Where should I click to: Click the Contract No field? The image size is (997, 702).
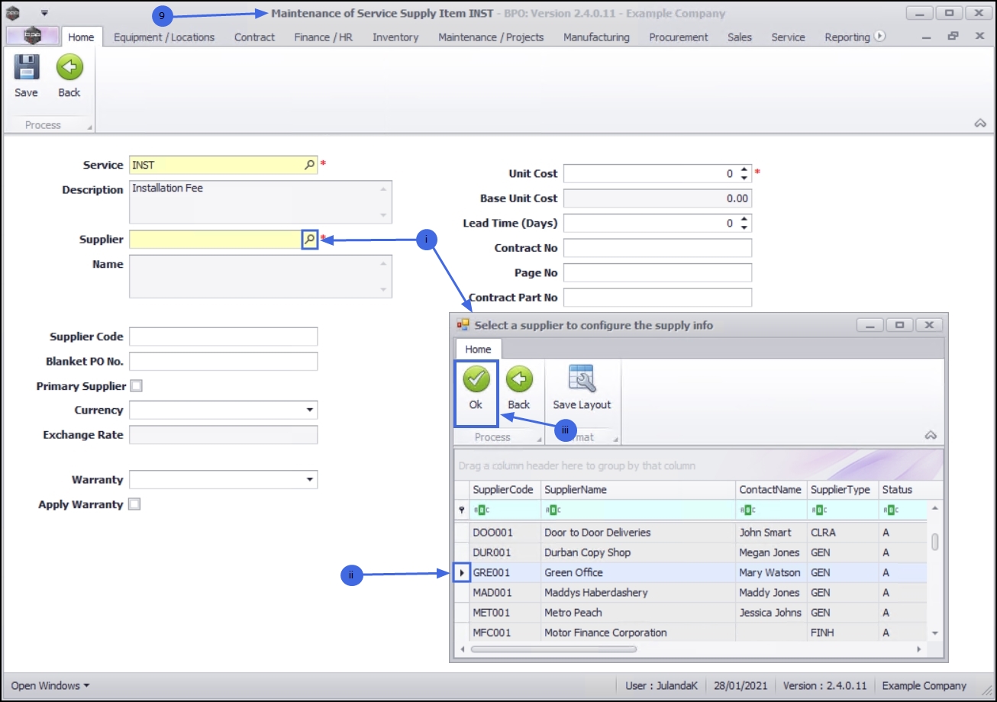tap(657, 248)
